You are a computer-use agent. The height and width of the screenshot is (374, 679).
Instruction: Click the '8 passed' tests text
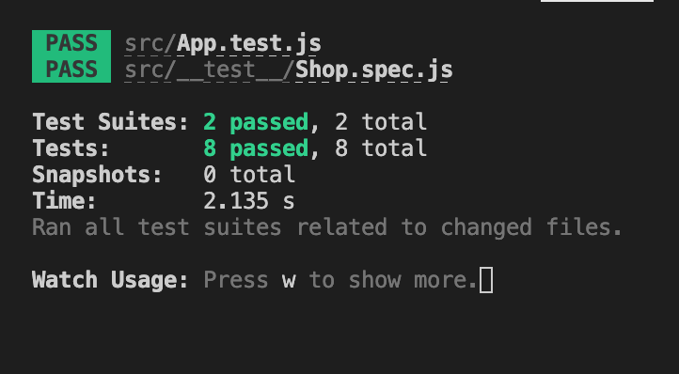coord(256,148)
